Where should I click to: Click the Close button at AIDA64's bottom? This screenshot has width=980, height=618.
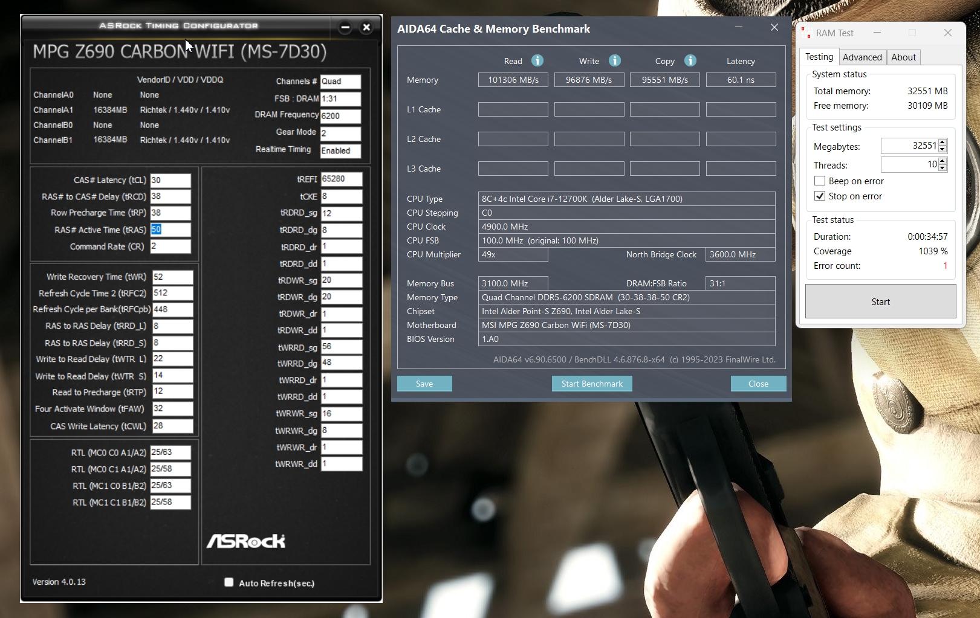[x=758, y=384]
